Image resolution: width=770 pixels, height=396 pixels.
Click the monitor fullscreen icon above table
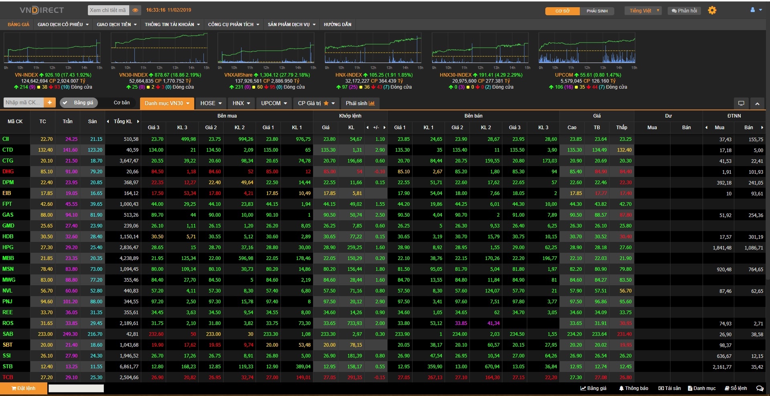[x=741, y=104]
